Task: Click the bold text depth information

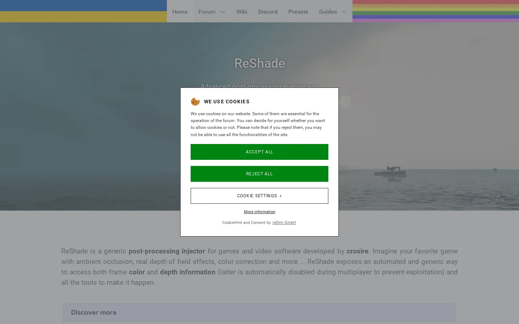Action: pyautogui.click(x=188, y=272)
